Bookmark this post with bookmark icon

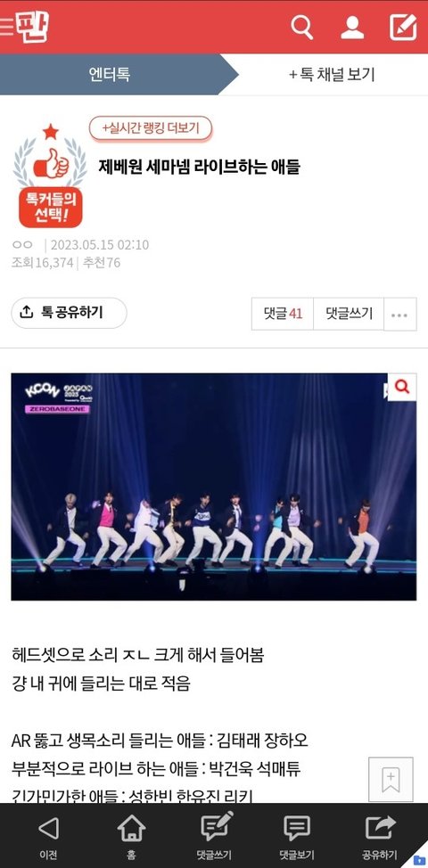[x=391, y=780]
